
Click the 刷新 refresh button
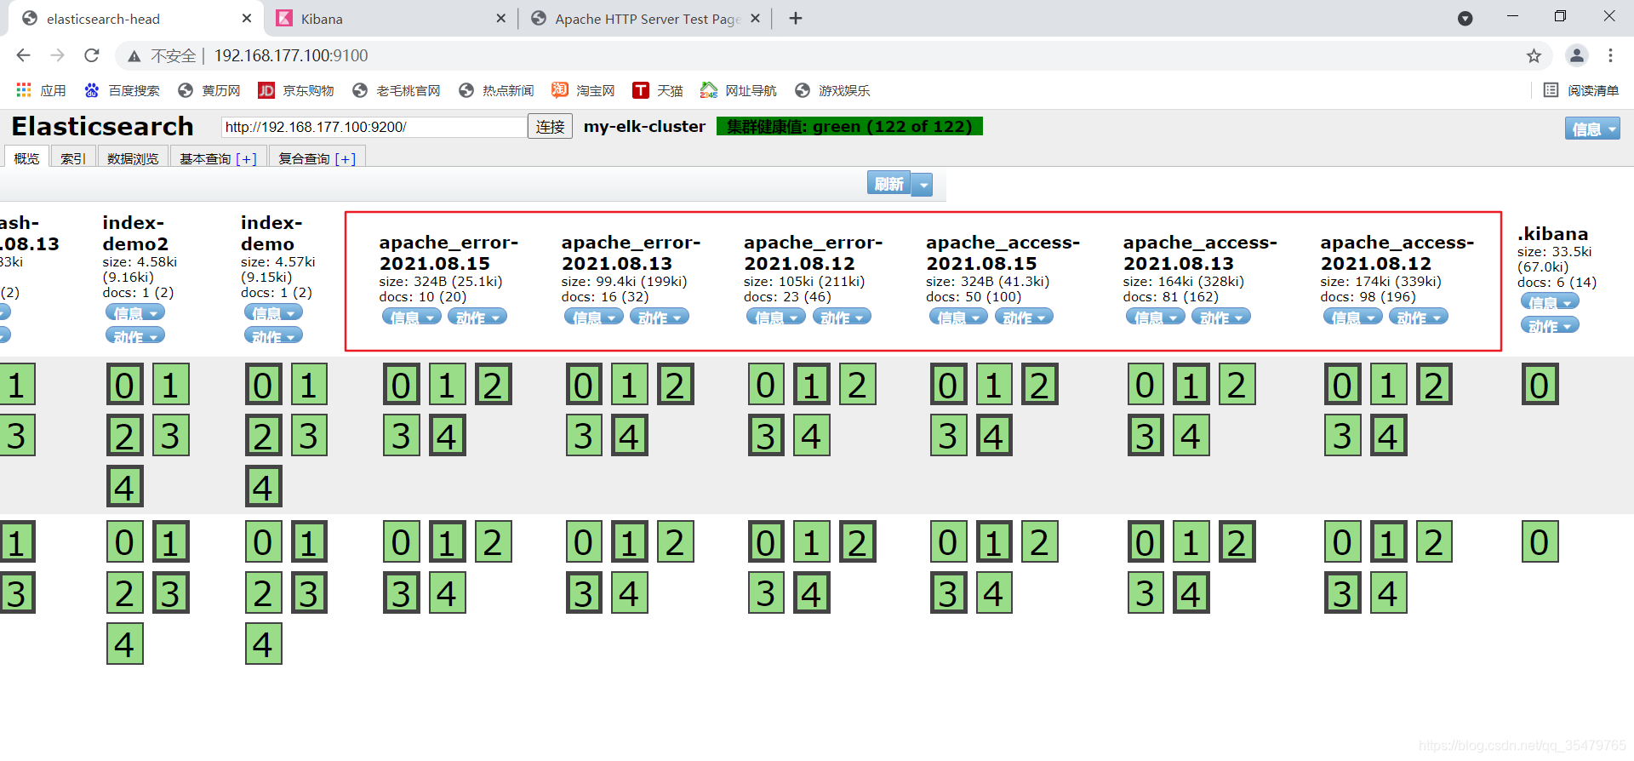click(x=888, y=184)
